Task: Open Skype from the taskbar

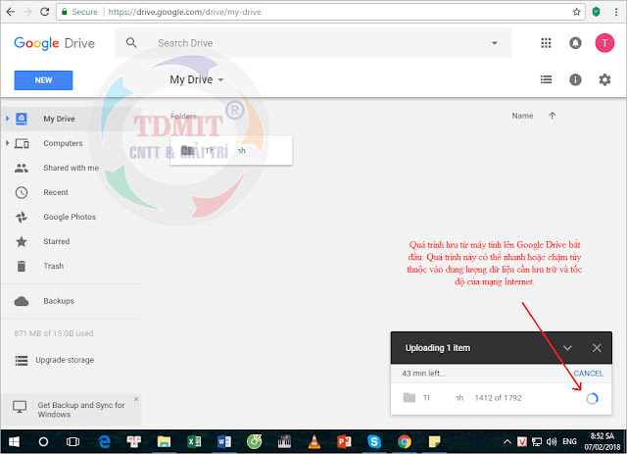Action: (374, 441)
